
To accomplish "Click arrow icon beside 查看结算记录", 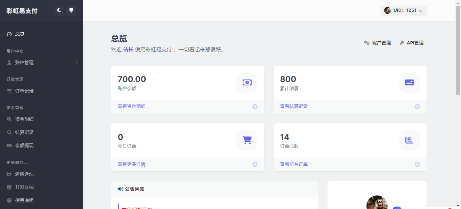I will point(417,107).
